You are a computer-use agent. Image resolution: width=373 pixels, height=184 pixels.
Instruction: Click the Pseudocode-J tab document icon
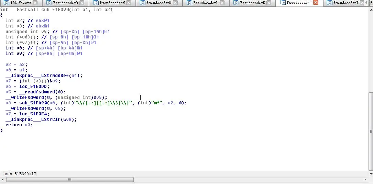283,3
